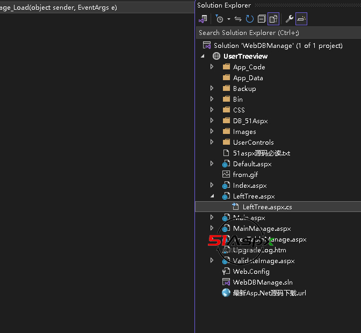Click the Index.aspx web page icon

tap(226, 186)
